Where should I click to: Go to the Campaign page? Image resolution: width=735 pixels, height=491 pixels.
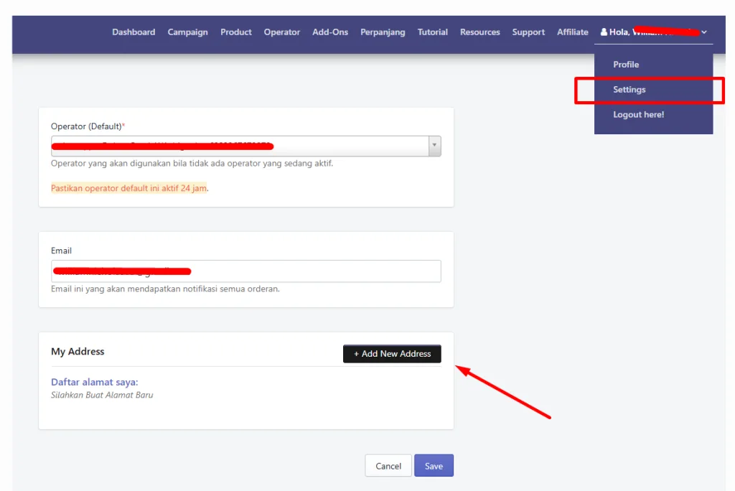[187, 32]
